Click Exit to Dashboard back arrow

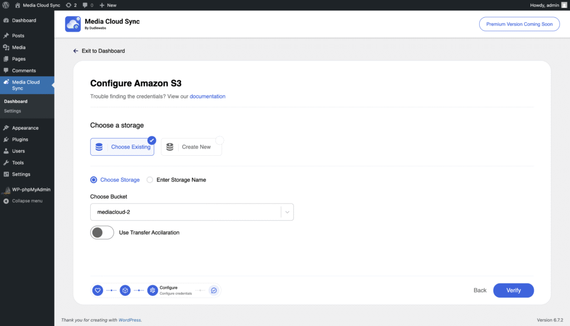[76, 51]
